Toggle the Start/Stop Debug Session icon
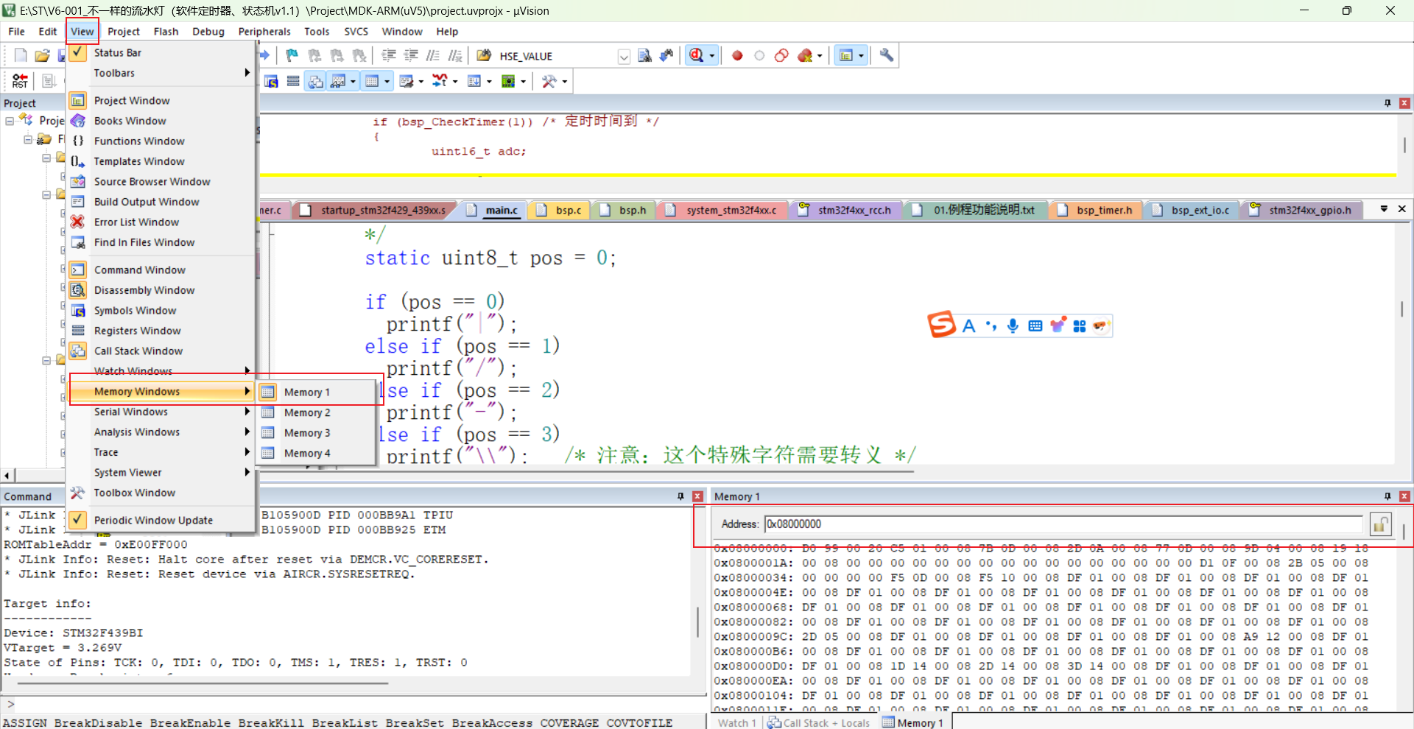Viewport: 1414px width, 729px height. [x=696, y=55]
